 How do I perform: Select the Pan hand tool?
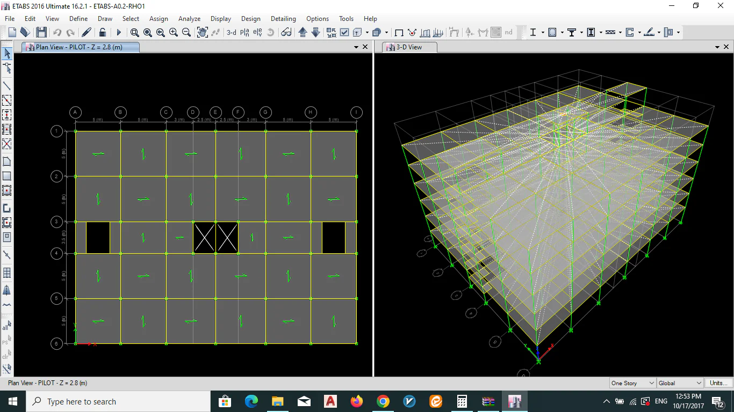[x=202, y=33]
